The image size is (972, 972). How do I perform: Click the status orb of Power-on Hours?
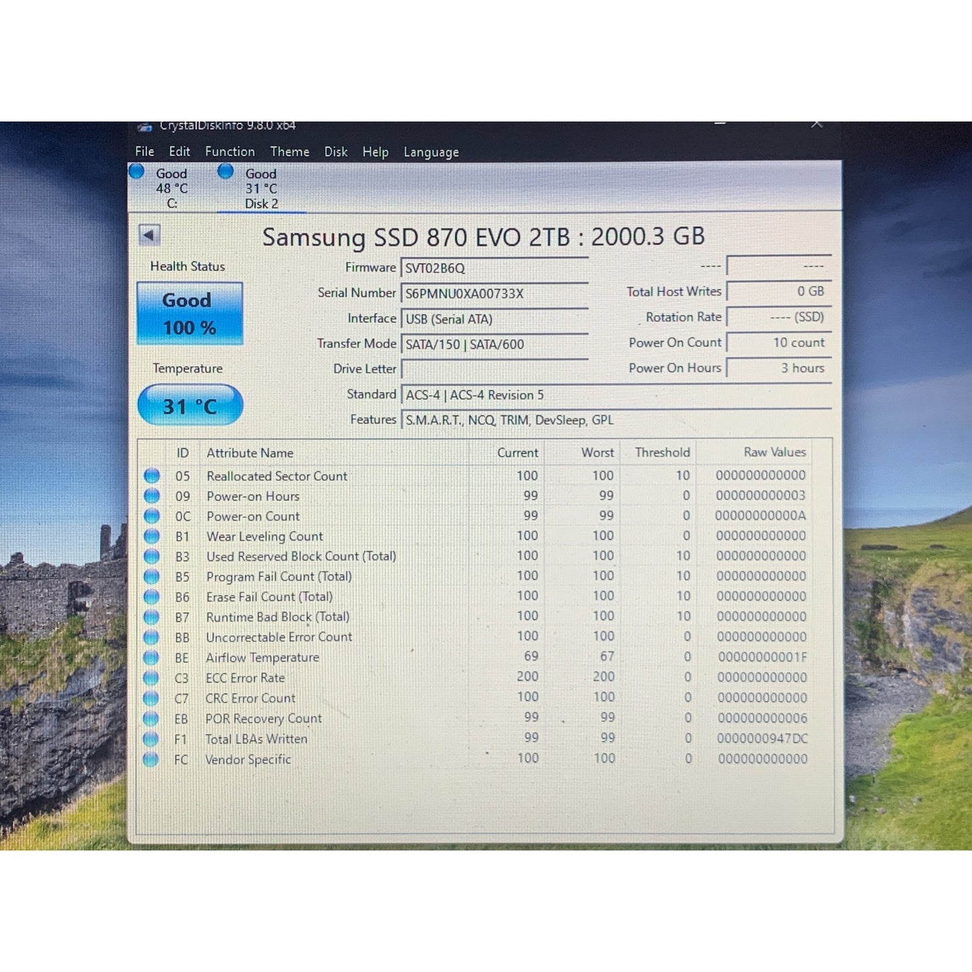152,496
